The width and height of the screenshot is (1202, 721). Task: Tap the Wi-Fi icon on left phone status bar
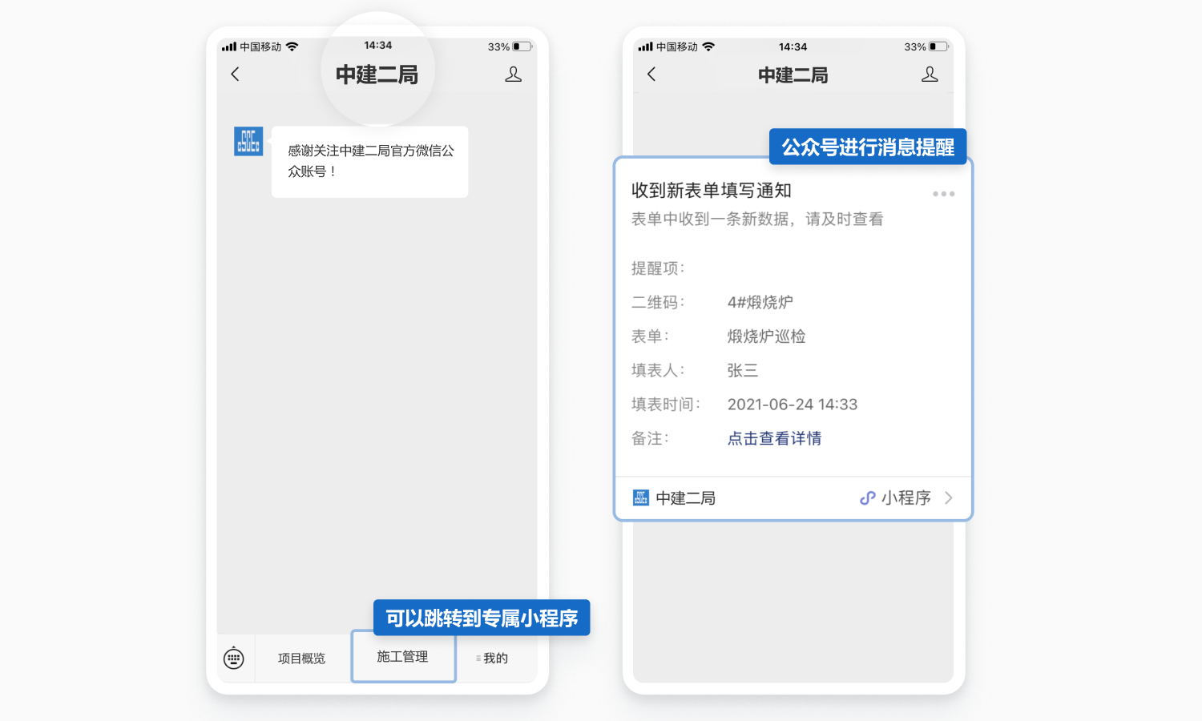(292, 46)
